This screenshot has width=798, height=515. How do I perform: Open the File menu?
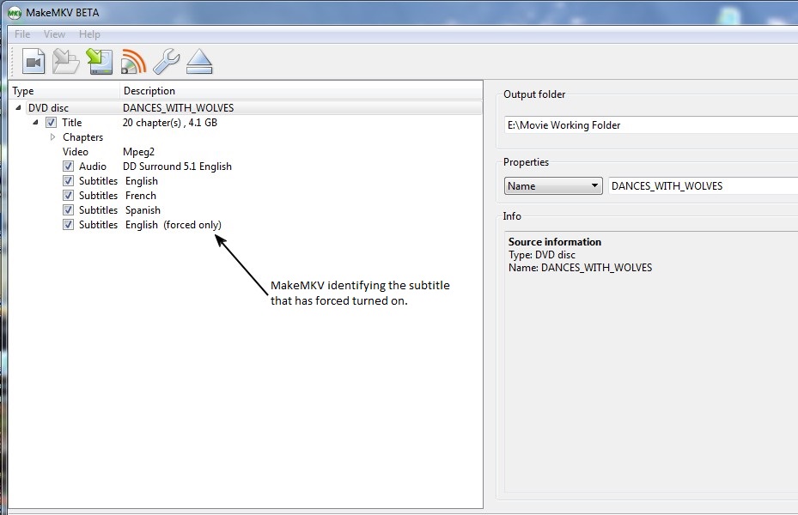[x=22, y=34]
